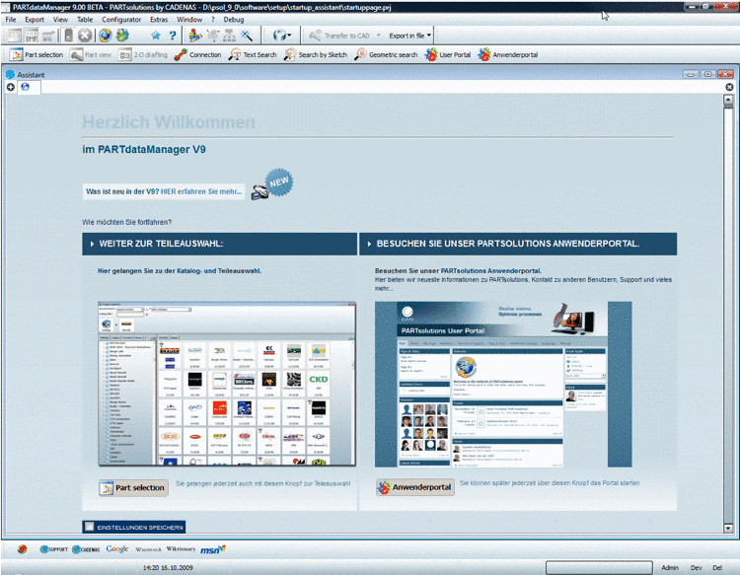Image resolution: width=740 pixels, height=575 pixels.
Task: Click the EINSTELLUNGEN SPEICHERN button
Action: pyautogui.click(x=134, y=527)
